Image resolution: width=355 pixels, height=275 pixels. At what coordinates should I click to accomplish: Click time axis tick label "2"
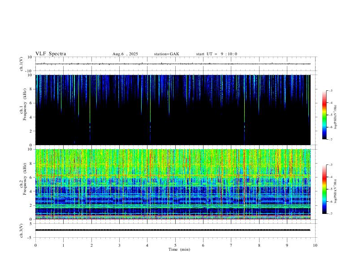pos(91,245)
